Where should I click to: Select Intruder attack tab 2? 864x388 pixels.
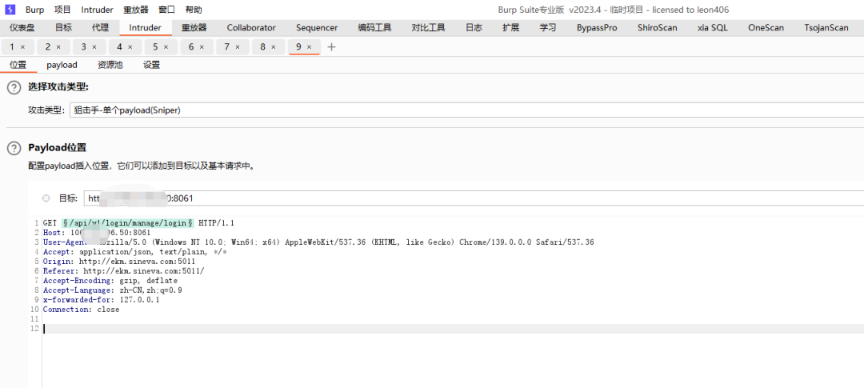(x=48, y=47)
